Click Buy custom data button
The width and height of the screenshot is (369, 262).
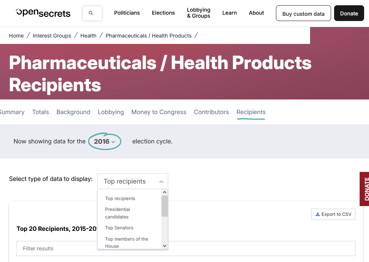click(x=303, y=13)
